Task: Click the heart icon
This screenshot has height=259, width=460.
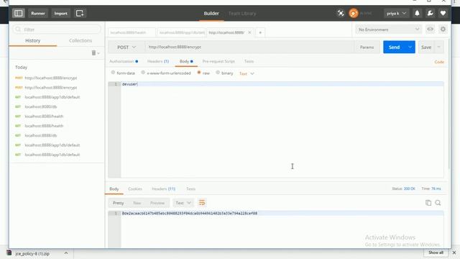Action: point(443,13)
